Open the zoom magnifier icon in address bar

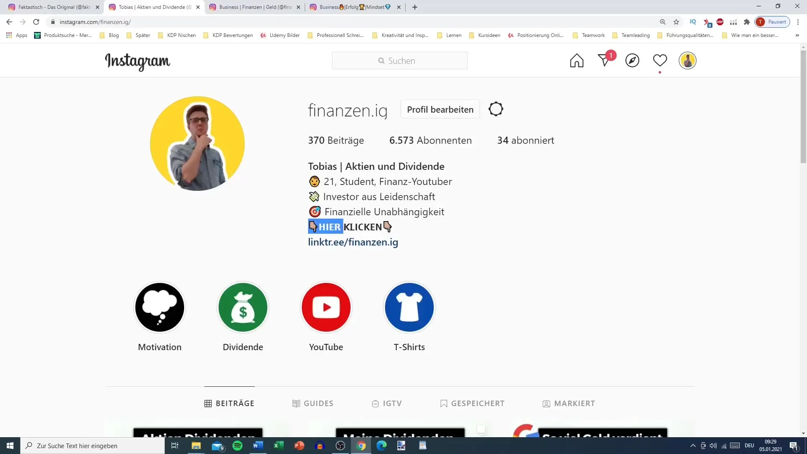(x=663, y=22)
